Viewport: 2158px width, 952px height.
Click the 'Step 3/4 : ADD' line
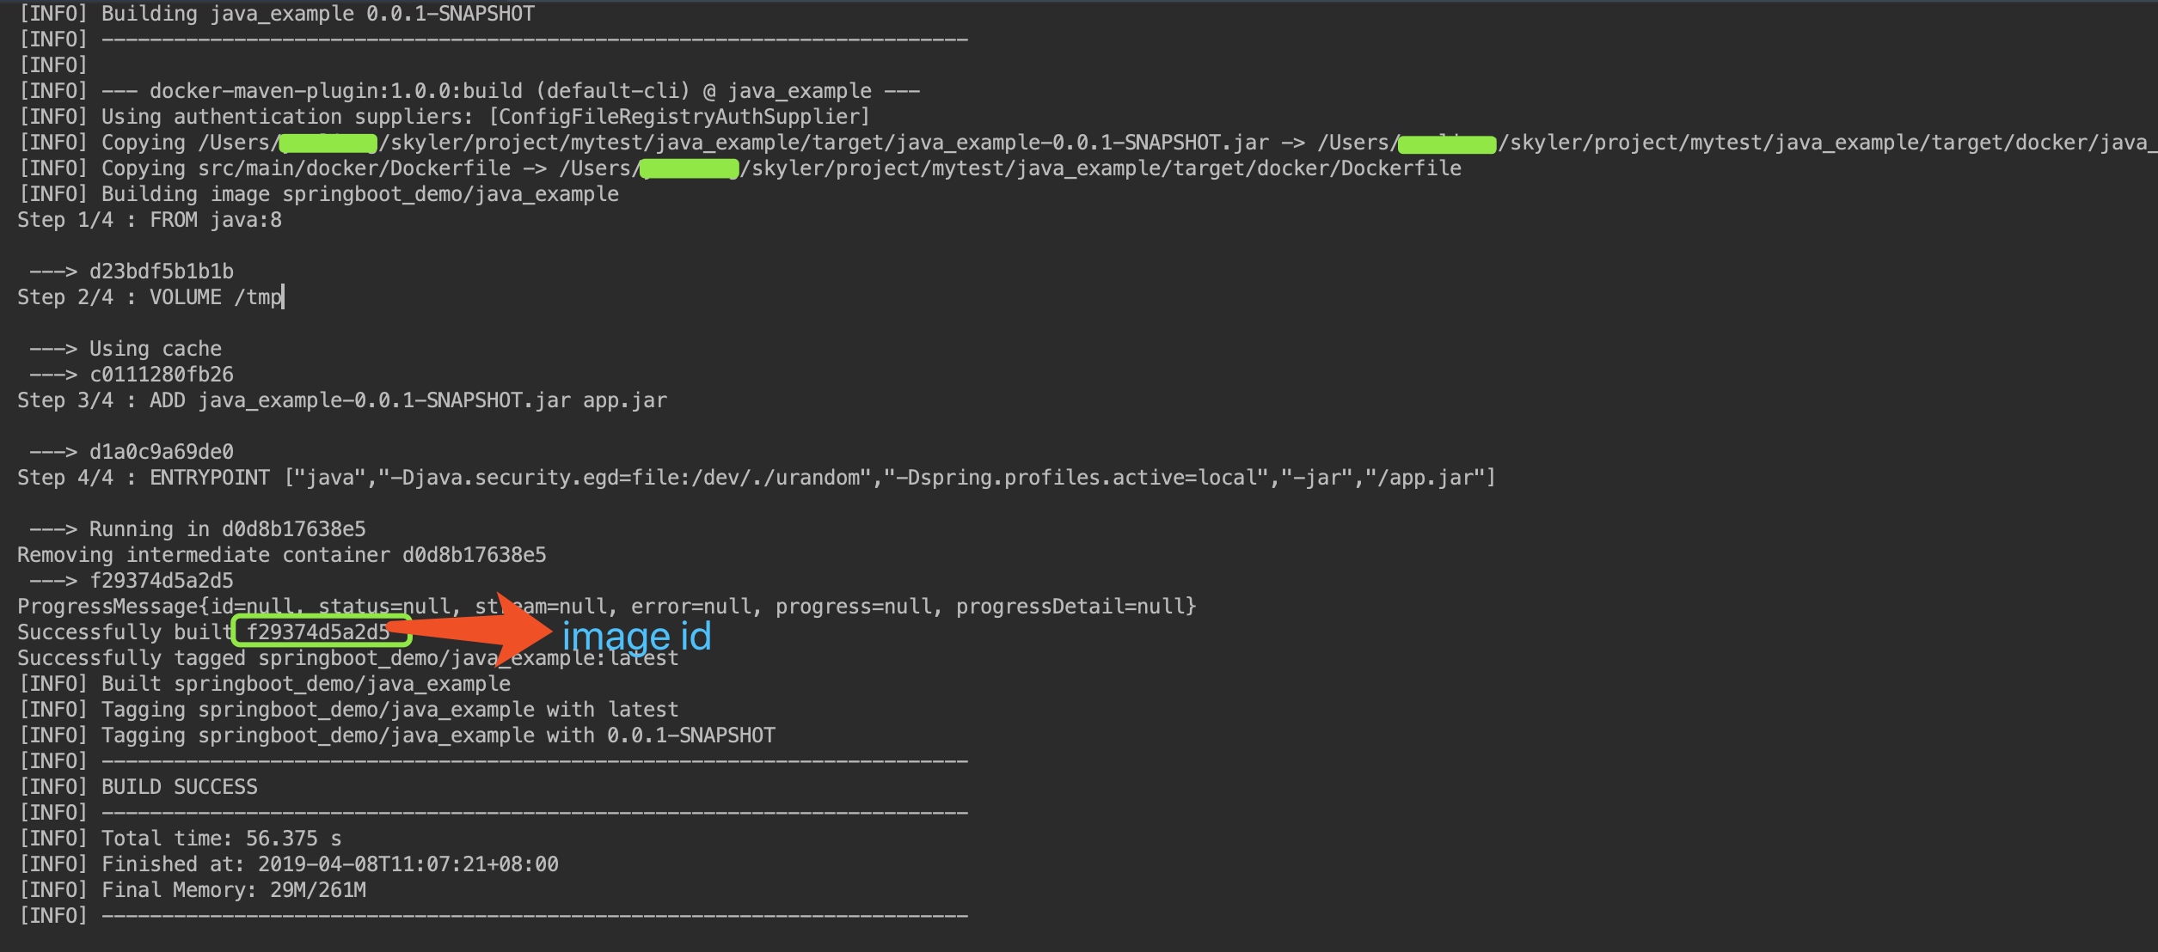point(342,400)
